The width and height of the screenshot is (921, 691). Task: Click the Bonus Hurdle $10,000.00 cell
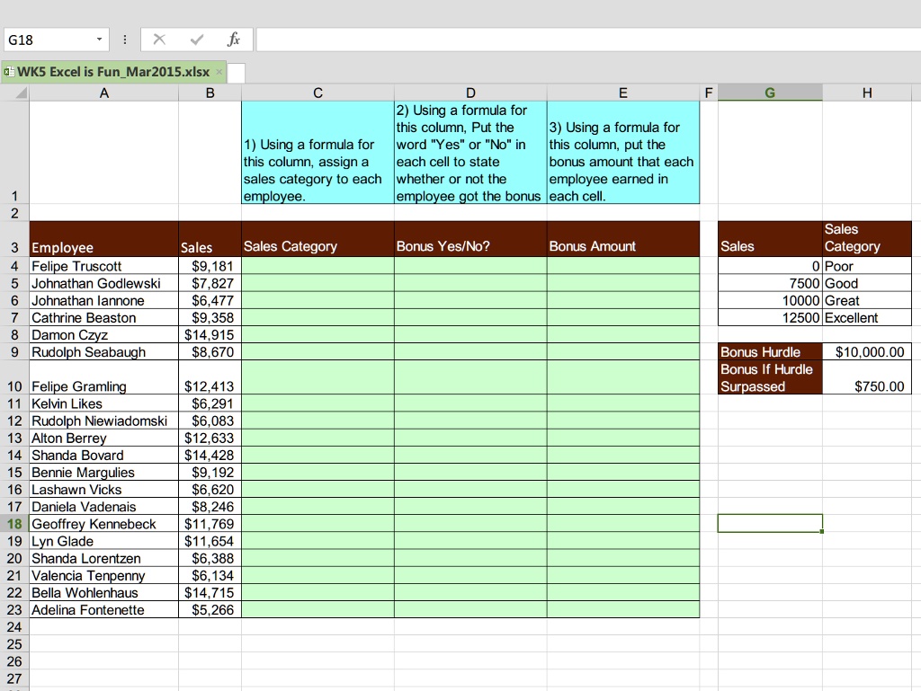pyautogui.click(x=865, y=352)
